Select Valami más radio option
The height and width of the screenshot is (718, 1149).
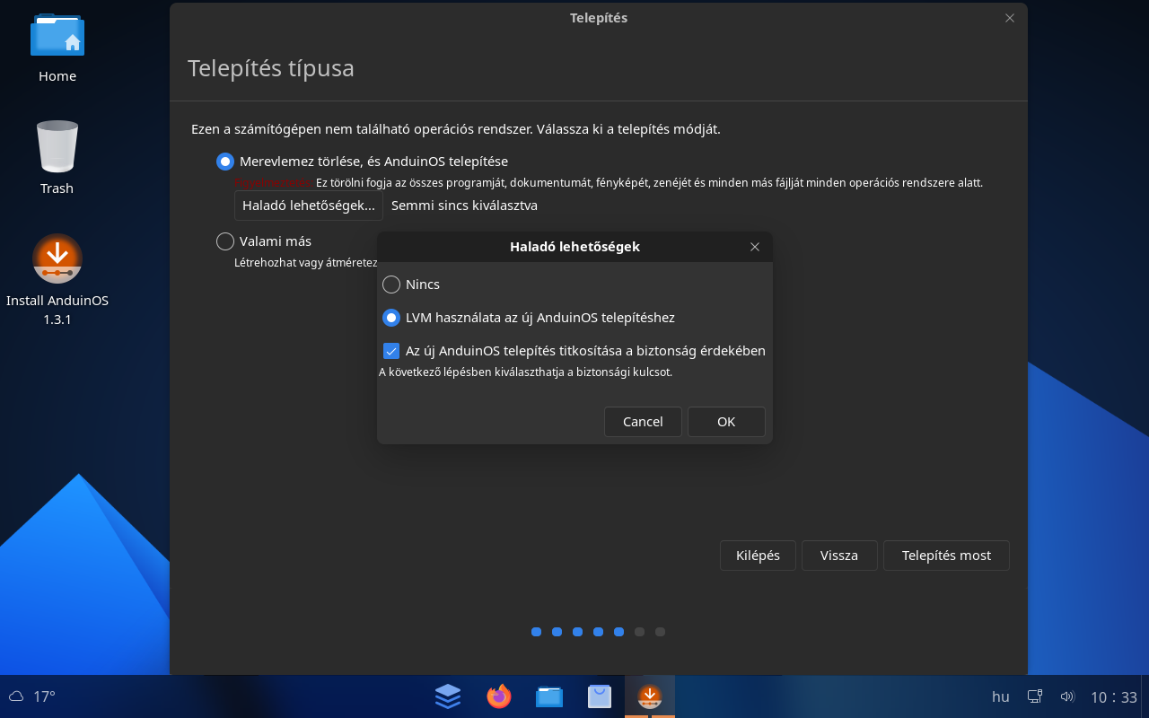click(x=225, y=241)
